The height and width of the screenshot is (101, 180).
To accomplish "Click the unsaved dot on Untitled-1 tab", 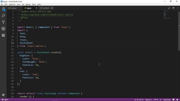I will click(52, 8).
